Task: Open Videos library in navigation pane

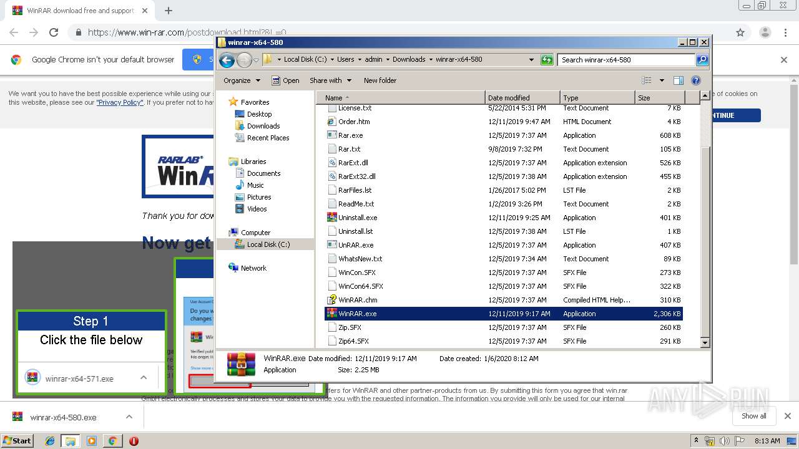Action: (257, 209)
